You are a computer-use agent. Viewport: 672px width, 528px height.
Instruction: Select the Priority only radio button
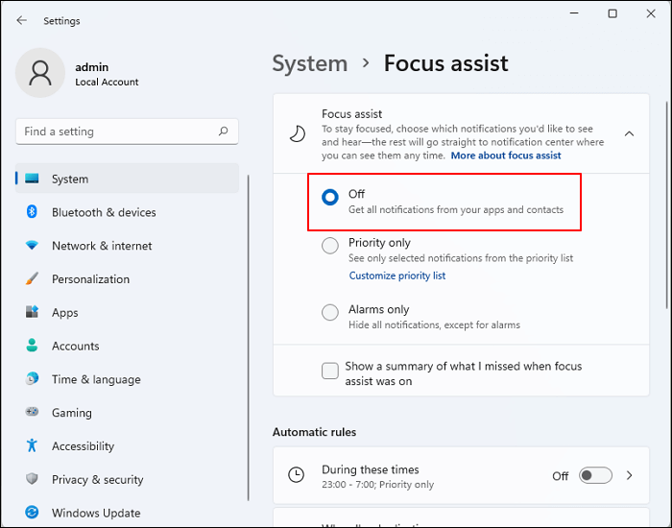(330, 246)
